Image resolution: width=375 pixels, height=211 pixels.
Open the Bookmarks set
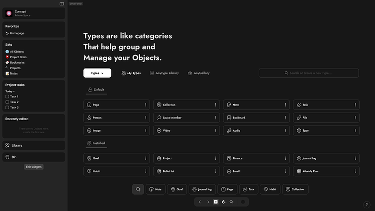click(x=15, y=63)
